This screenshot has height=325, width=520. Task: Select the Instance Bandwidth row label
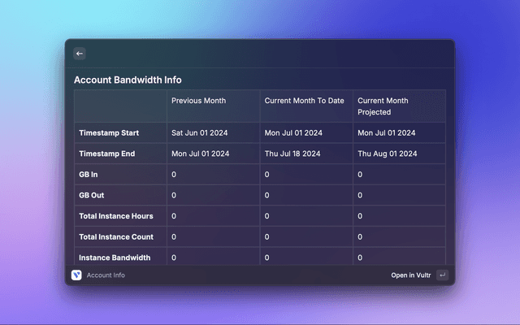(114, 258)
